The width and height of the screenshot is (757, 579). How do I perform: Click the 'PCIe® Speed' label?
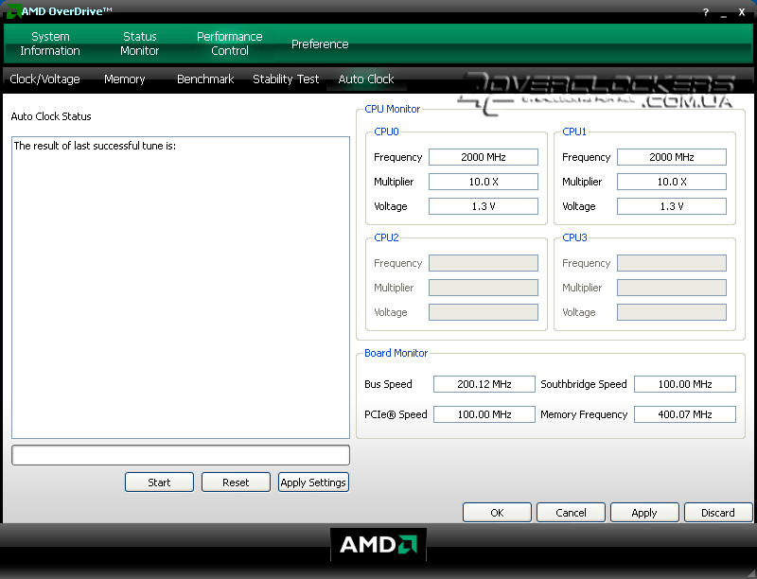pyautogui.click(x=396, y=414)
